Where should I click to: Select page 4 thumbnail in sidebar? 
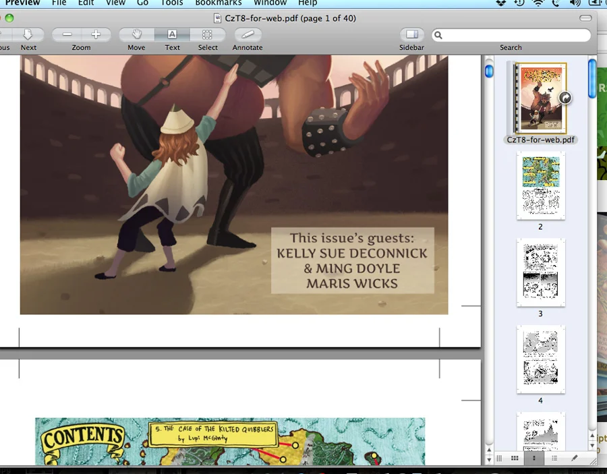coord(541,359)
